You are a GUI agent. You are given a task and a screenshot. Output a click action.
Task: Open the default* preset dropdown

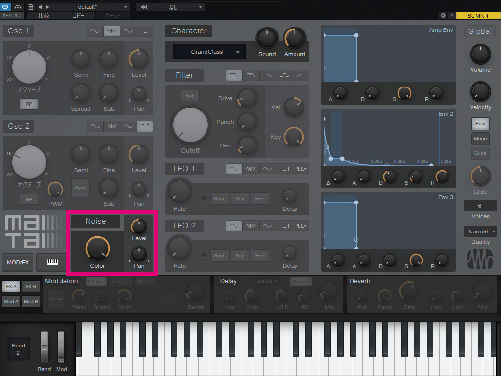point(90,7)
